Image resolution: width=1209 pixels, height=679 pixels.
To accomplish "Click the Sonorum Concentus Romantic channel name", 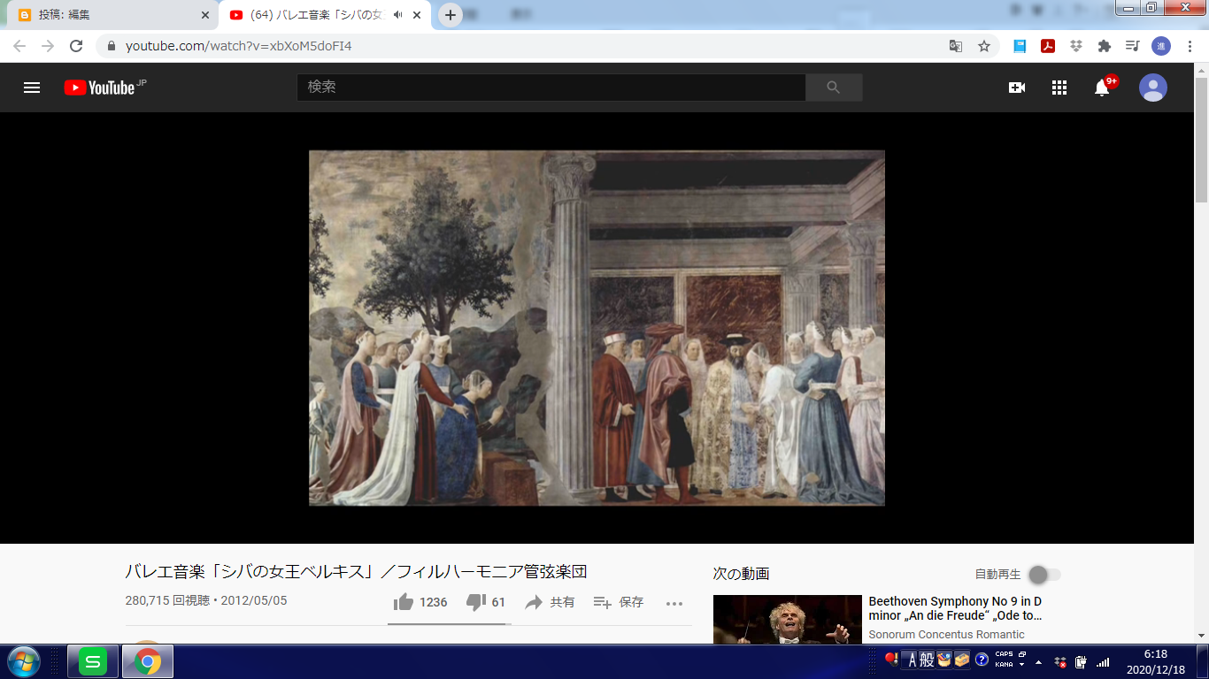I will pos(947,634).
